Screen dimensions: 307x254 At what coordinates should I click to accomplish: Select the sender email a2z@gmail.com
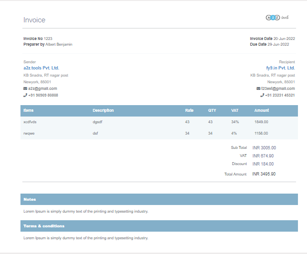pyautogui.click(x=42, y=88)
